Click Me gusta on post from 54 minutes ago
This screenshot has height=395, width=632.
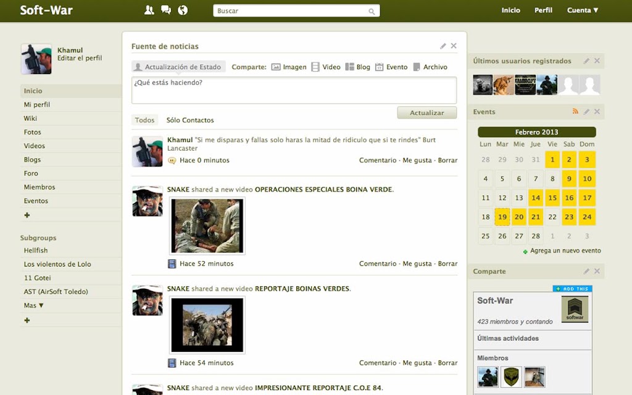417,363
